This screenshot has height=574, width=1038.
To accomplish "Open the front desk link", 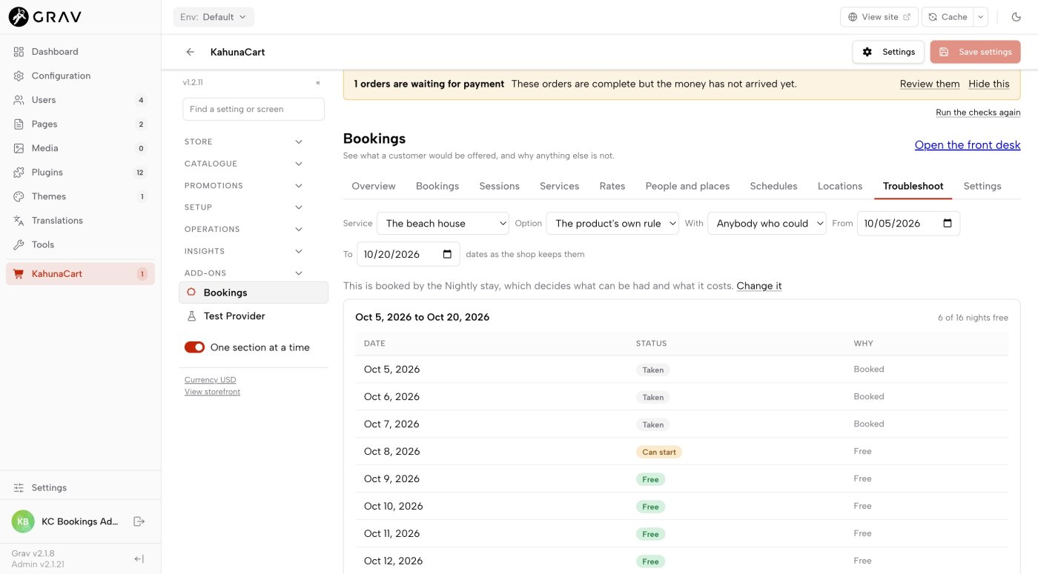I will click(x=968, y=145).
